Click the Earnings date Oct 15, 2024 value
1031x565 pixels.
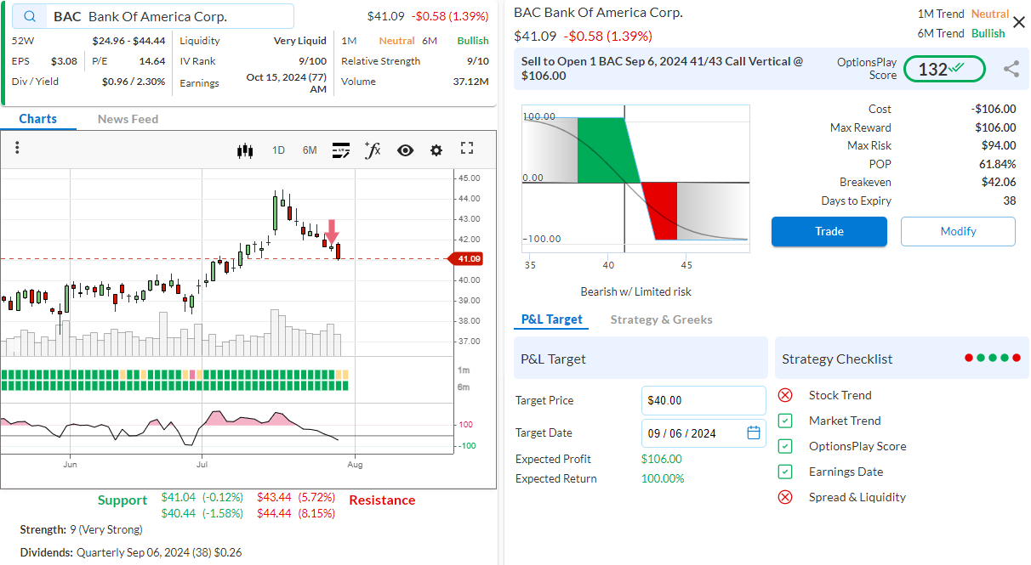(287, 83)
